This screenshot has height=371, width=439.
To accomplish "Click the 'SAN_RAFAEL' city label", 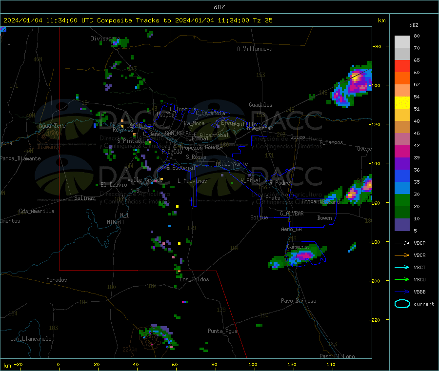I will click(x=179, y=133).
